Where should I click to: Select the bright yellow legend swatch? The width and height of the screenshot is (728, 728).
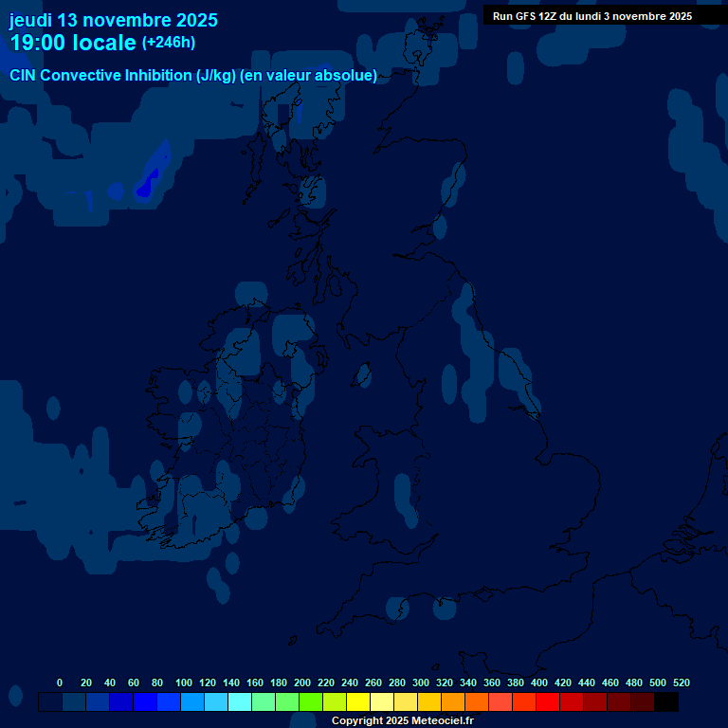coord(358,702)
